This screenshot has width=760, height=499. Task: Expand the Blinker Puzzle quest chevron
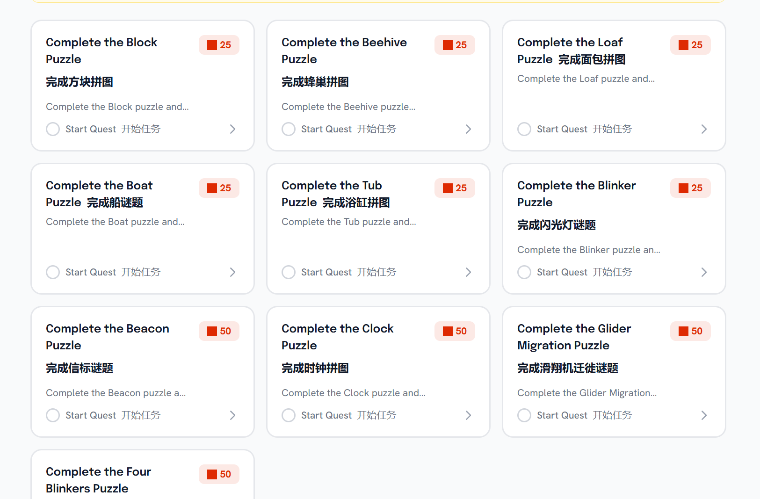[704, 272]
